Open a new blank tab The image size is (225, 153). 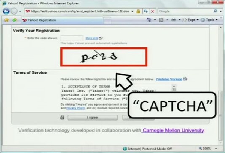click(107, 20)
